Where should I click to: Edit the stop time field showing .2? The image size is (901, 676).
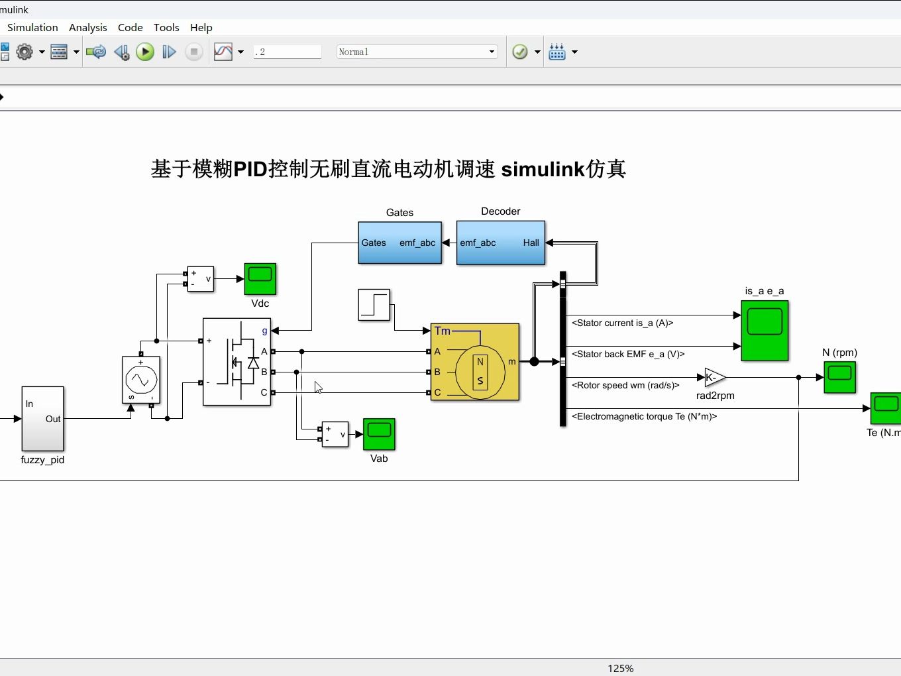click(x=288, y=51)
